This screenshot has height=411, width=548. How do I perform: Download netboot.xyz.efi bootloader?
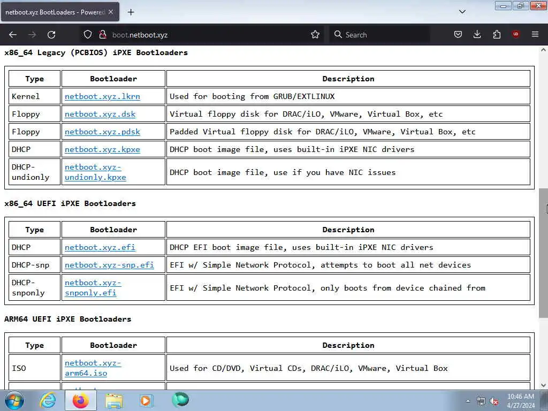[x=100, y=247]
